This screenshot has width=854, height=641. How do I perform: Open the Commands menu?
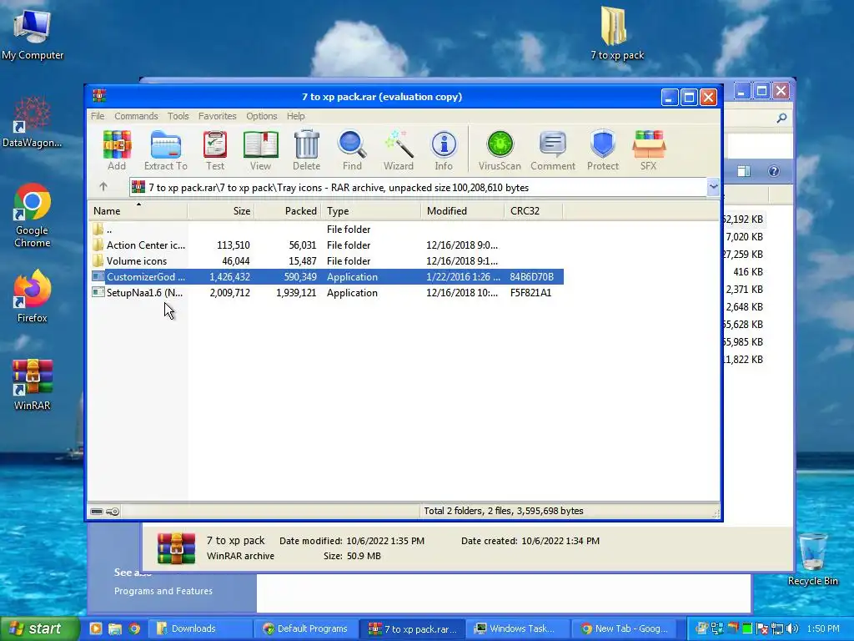click(x=136, y=116)
